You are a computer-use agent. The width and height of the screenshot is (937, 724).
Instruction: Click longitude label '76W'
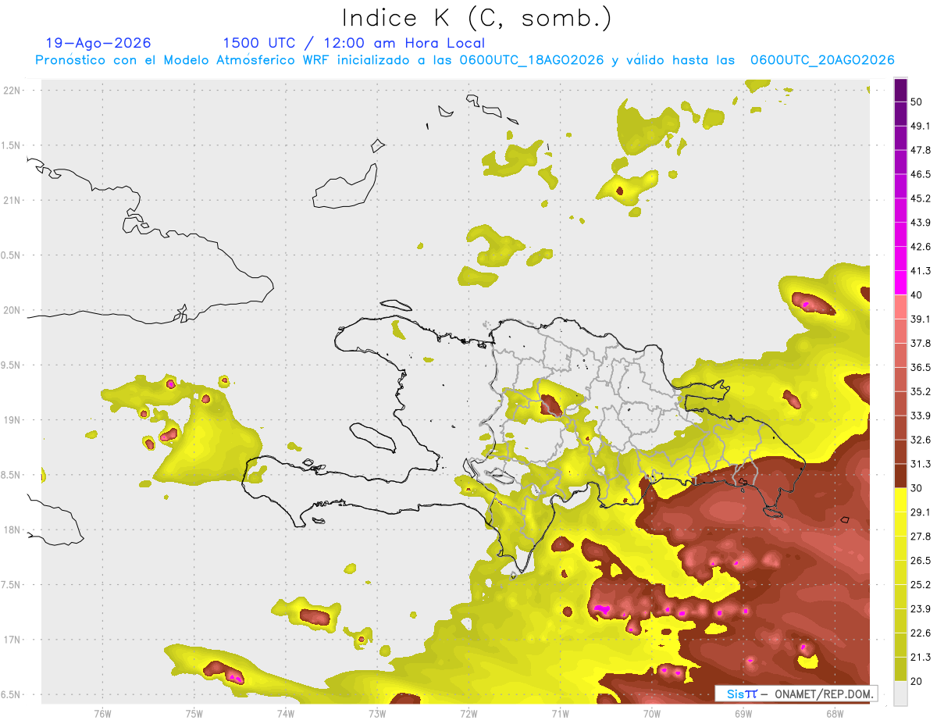[102, 713]
